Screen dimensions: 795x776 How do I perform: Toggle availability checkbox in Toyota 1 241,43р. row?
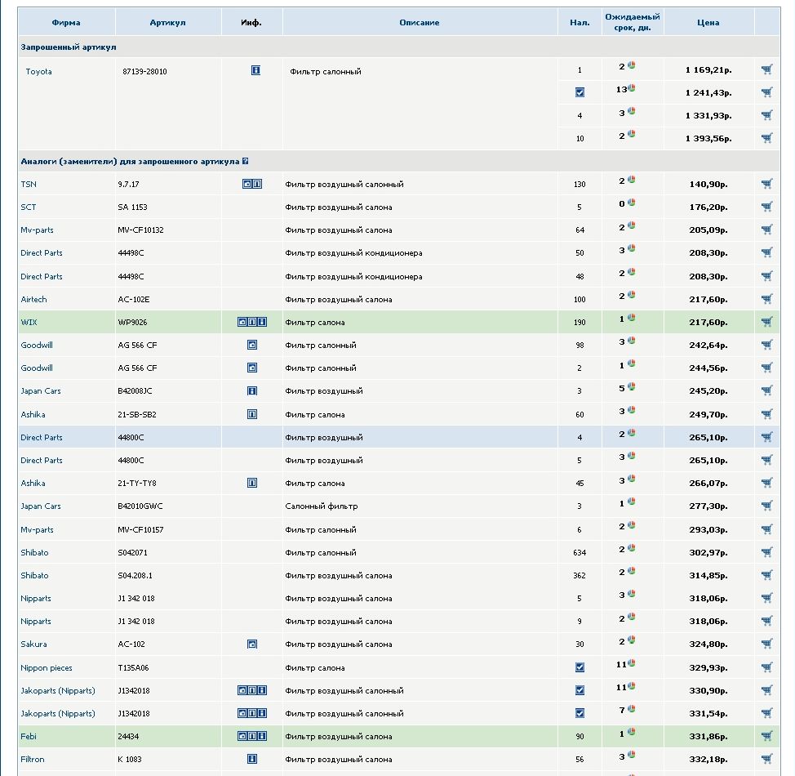(x=580, y=92)
